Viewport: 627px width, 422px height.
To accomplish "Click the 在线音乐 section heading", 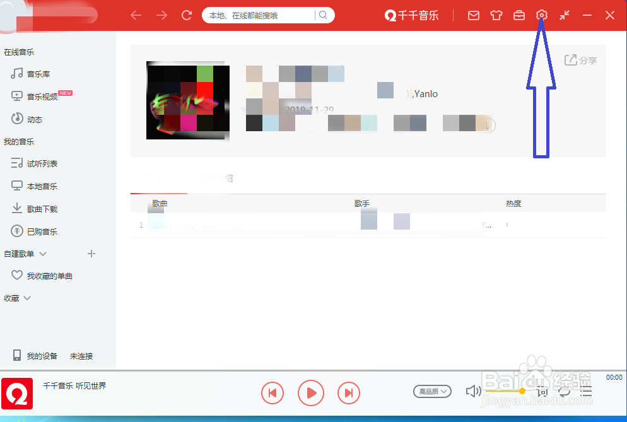I will (x=19, y=52).
